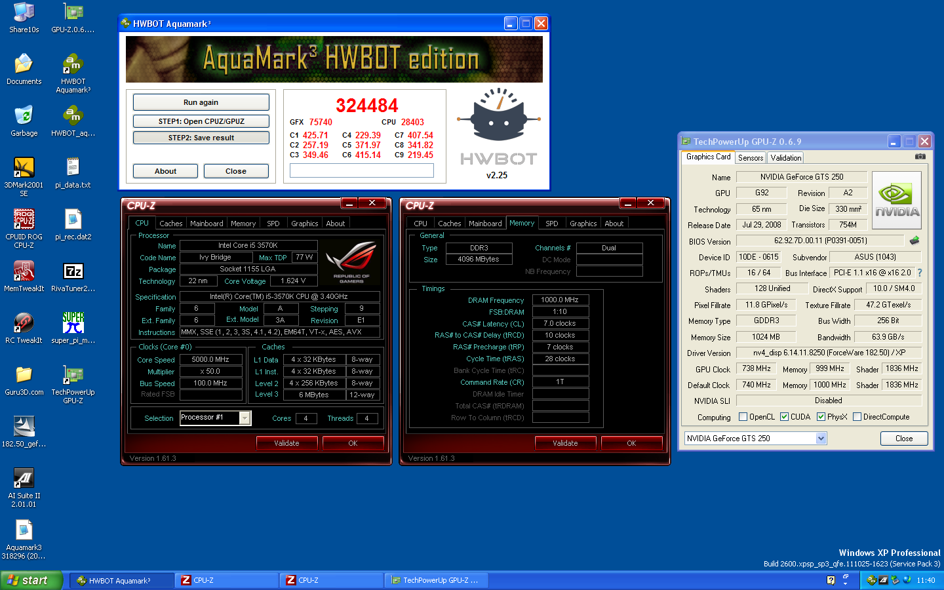Toggle the CUDA checkbox in GPU-Z

click(x=784, y=417)
